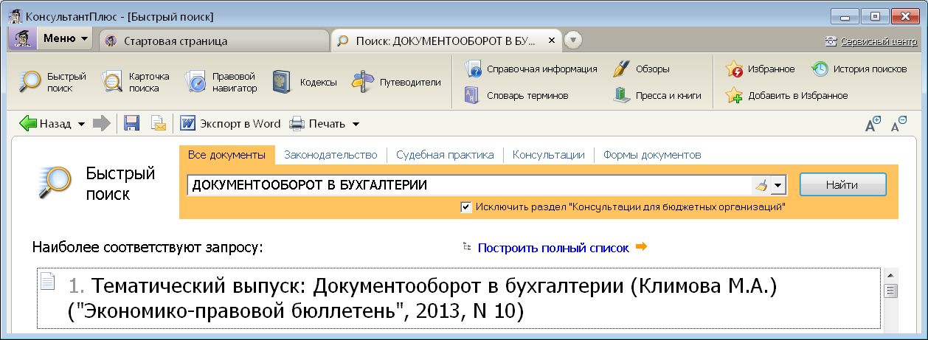Export the document to Word
Viewport: 928px width, 340px height.
tap(229, 124)
